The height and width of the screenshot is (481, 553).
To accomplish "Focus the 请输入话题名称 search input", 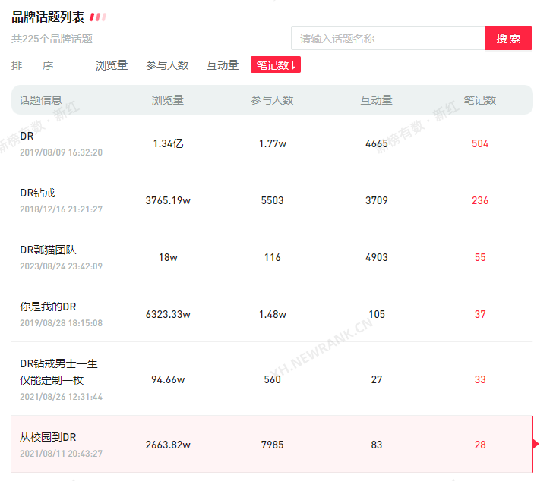I will click(388, 38).
